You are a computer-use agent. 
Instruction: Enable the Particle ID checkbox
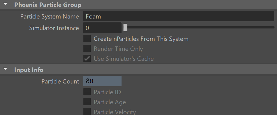point(87,92)
